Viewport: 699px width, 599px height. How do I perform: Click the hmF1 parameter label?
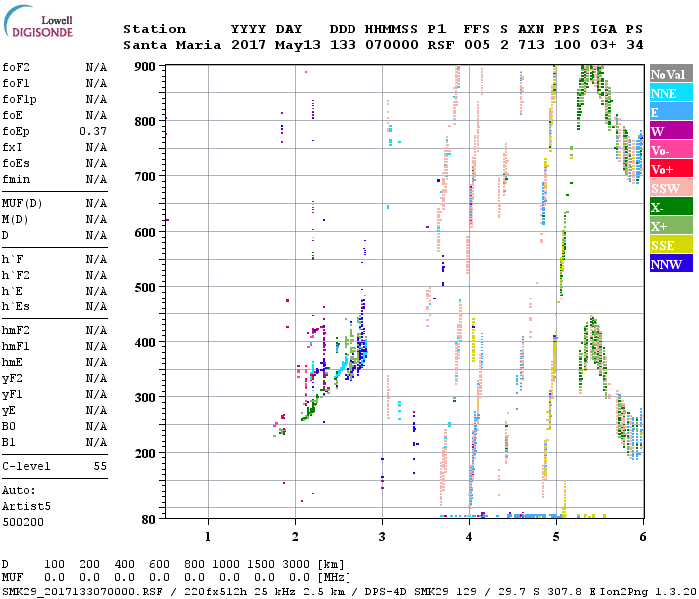16,347
